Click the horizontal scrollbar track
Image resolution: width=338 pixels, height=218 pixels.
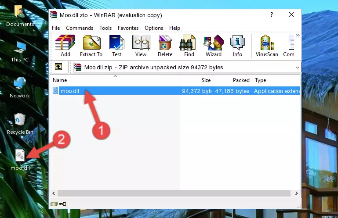click(x=174, y=193)
